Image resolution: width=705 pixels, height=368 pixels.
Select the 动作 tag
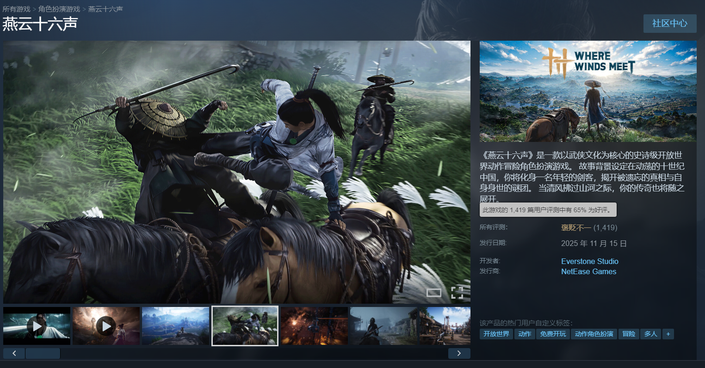[x=525, y=334]
